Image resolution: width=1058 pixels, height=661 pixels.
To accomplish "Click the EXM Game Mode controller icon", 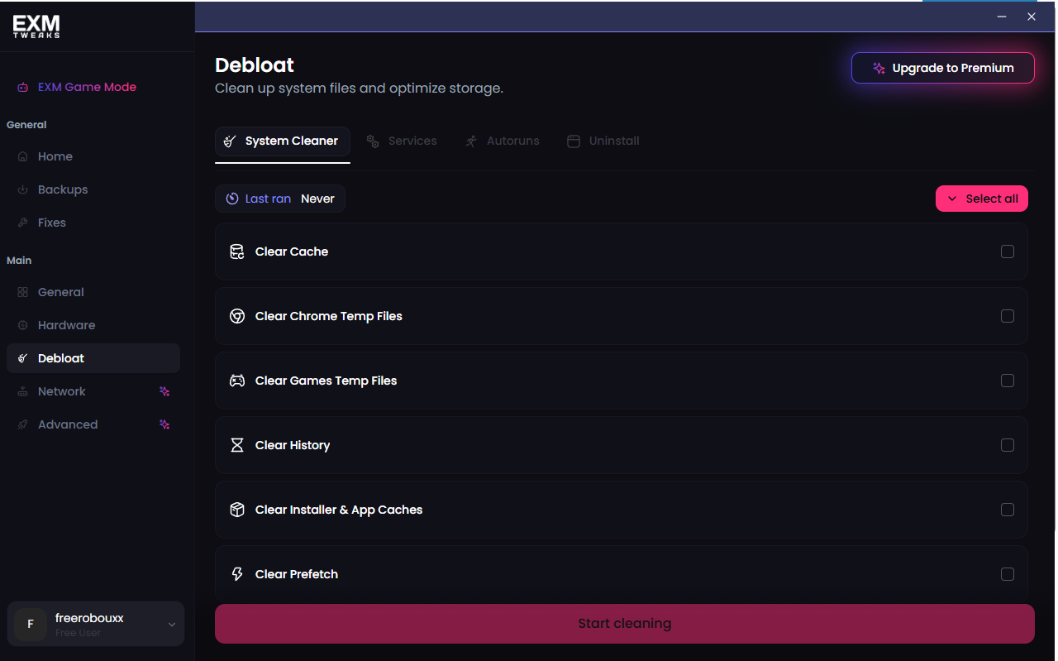I will (x=22, y=87).
